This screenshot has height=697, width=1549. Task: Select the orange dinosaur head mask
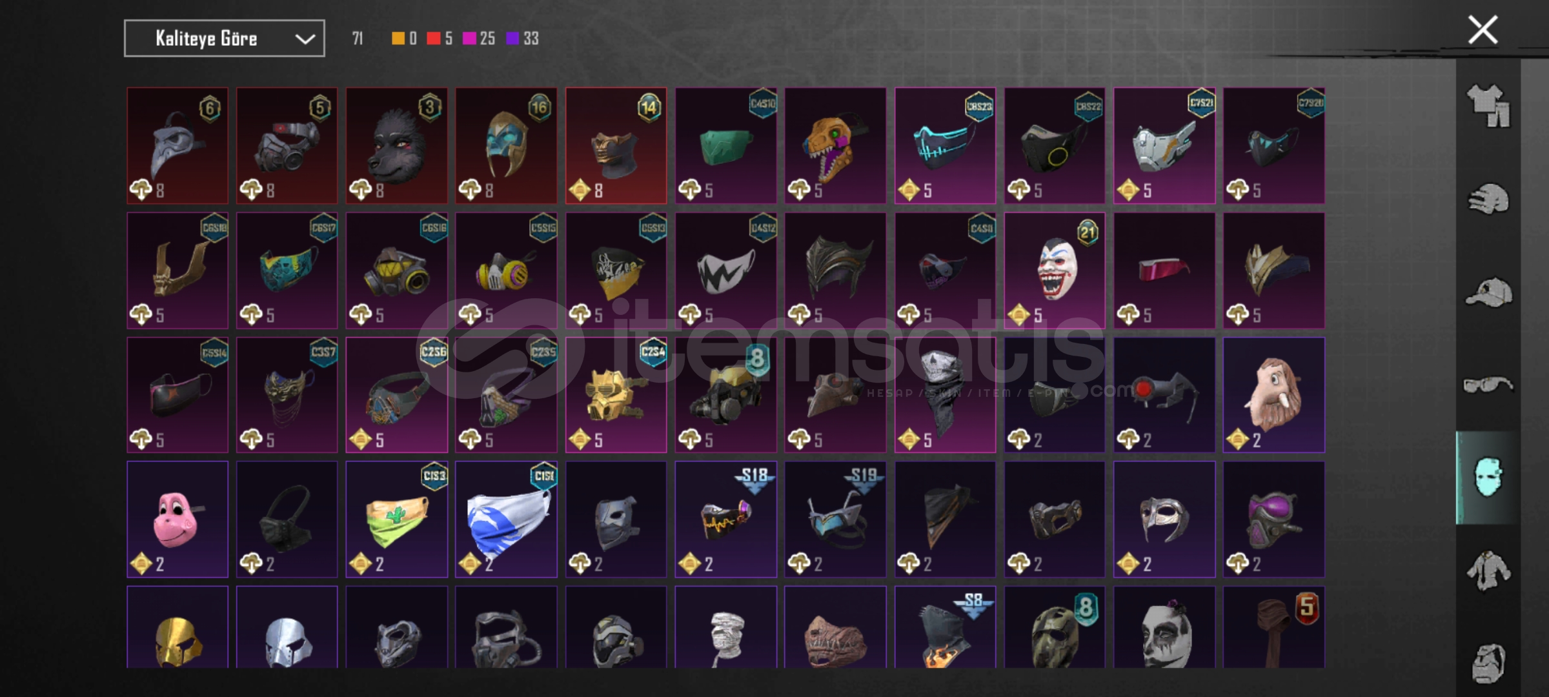tap(835, 146)
